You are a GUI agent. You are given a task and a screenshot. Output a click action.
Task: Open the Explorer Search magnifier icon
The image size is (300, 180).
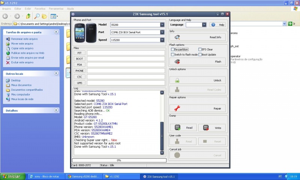37,16
